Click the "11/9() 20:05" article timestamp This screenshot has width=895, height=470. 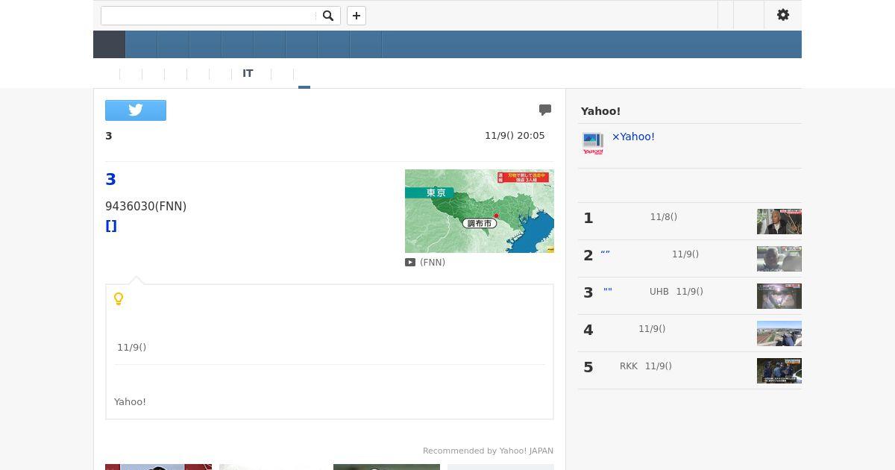click(515, 136)
